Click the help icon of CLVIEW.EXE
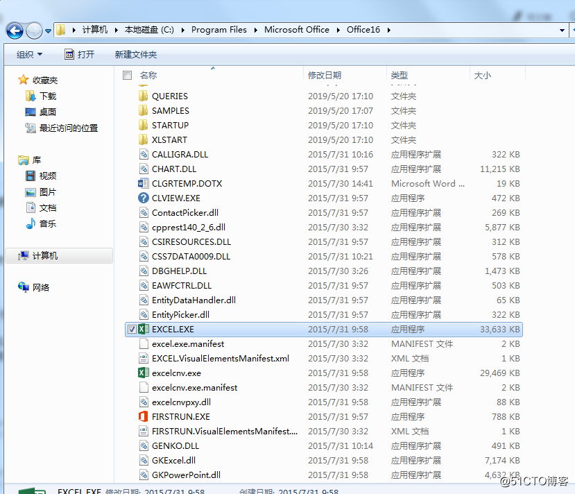Viewport: 575px width, 494px height. tap(144, 198)
